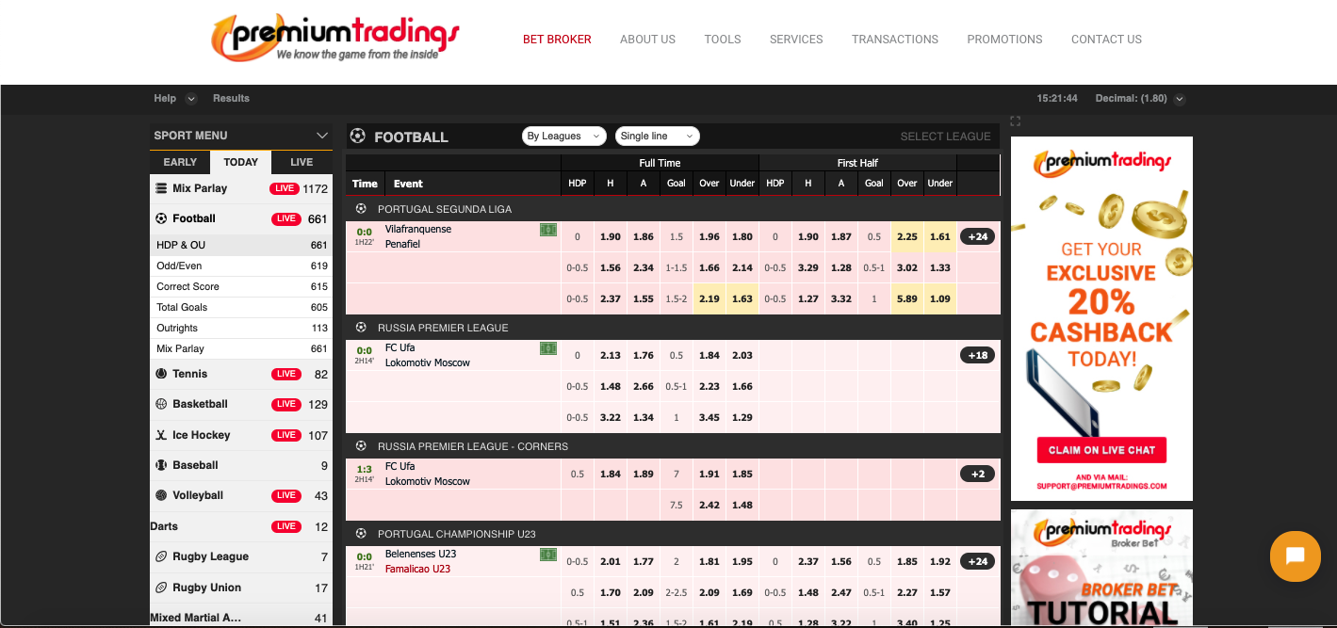Select the Football soccer ball sidebar icon

pos(161,218)
